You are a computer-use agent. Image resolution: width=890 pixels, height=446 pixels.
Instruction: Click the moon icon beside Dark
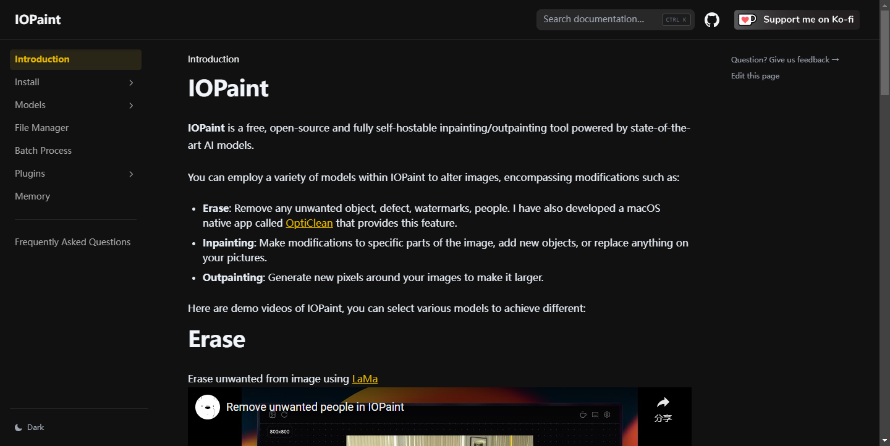click(19, 427)
